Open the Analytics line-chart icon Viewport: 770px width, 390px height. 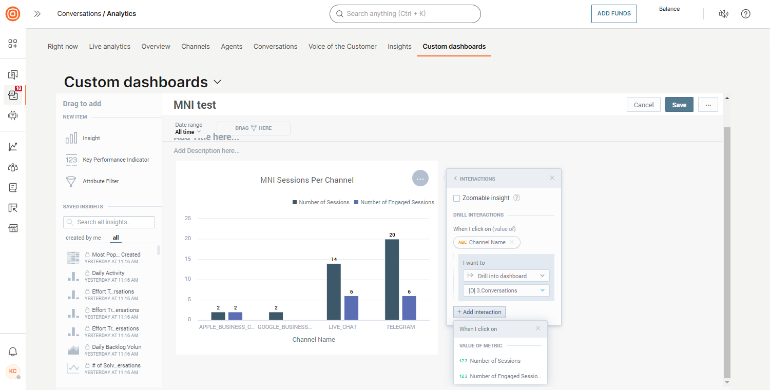tap(13, 146)
